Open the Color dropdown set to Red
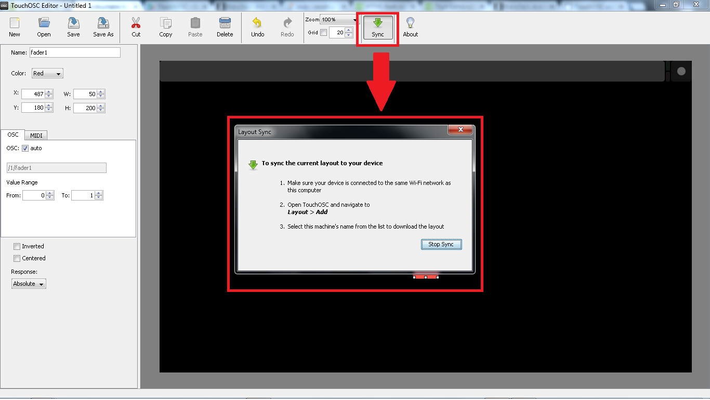Viewport: 710px width, 400px height. click(47, 73)
